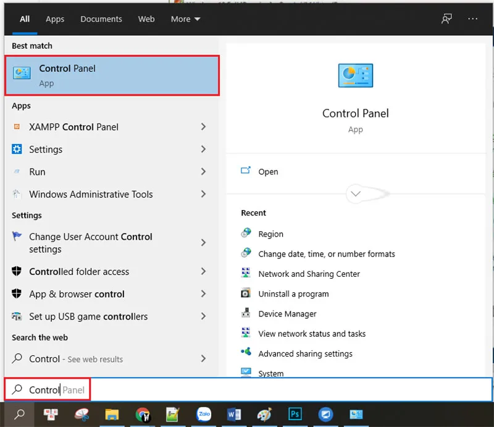The width and height of the screenshot is (494, 427).
Task: Click the taskbar search magnifier button
Action: tap(19, 414)
